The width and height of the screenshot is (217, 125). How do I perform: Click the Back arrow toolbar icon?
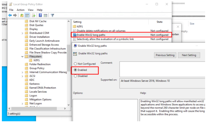pos(10,15)
